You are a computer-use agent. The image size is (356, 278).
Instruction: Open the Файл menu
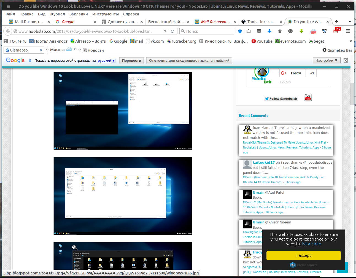click(x=10, y=14)
